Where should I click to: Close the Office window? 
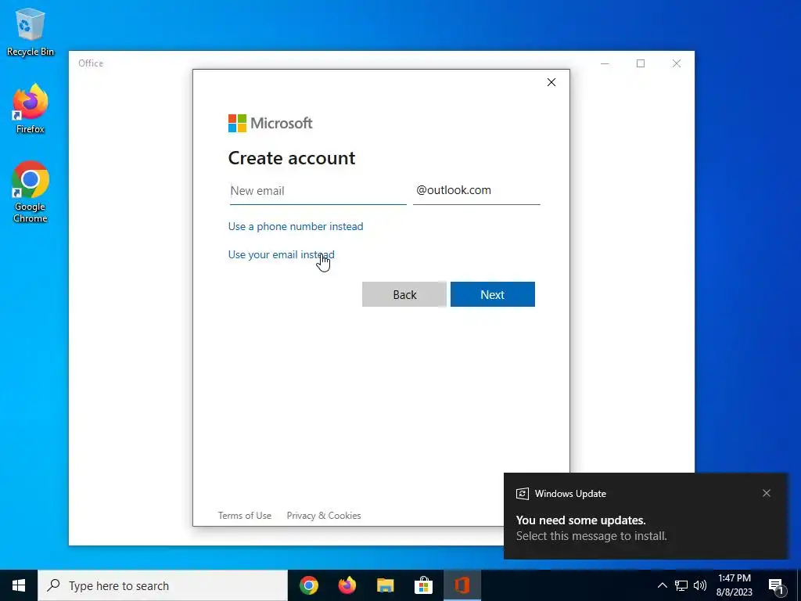pyautogui.click(x=677, y=63)
